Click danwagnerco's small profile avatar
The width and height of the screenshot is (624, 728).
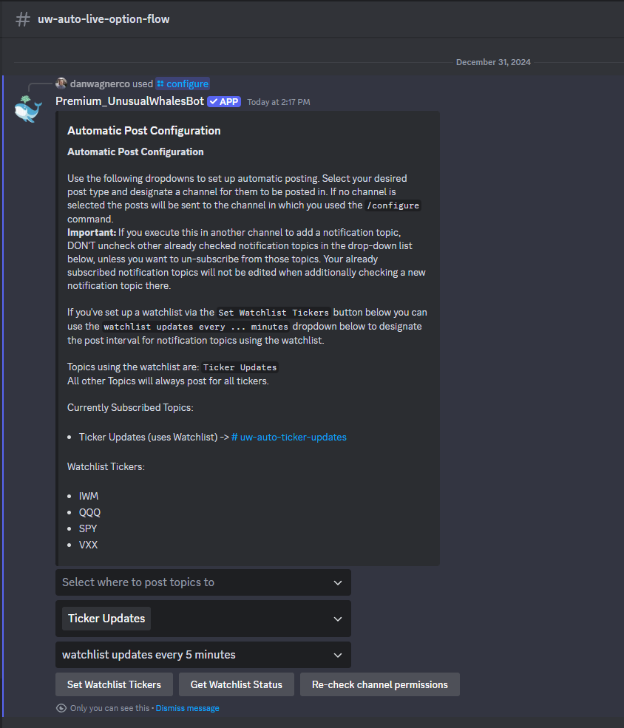pos(61,84)
